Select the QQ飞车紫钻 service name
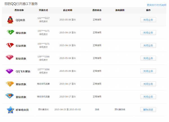 (x=23, y=71)
